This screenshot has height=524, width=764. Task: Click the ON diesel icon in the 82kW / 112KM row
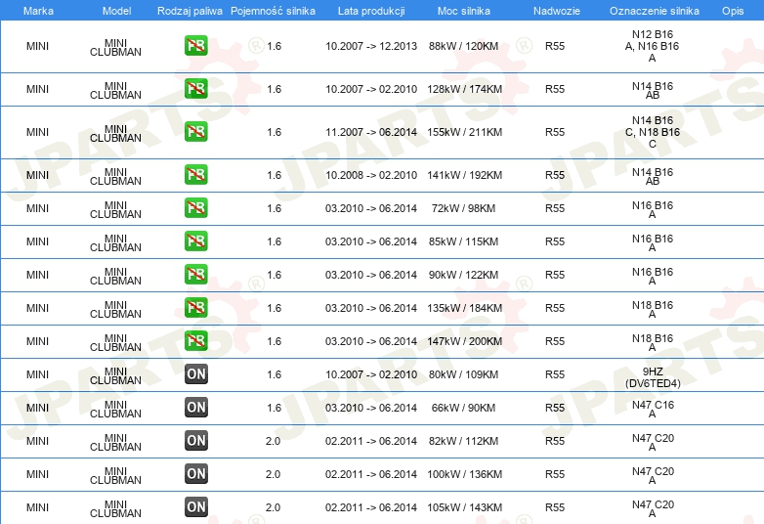(x=195, y=441)
